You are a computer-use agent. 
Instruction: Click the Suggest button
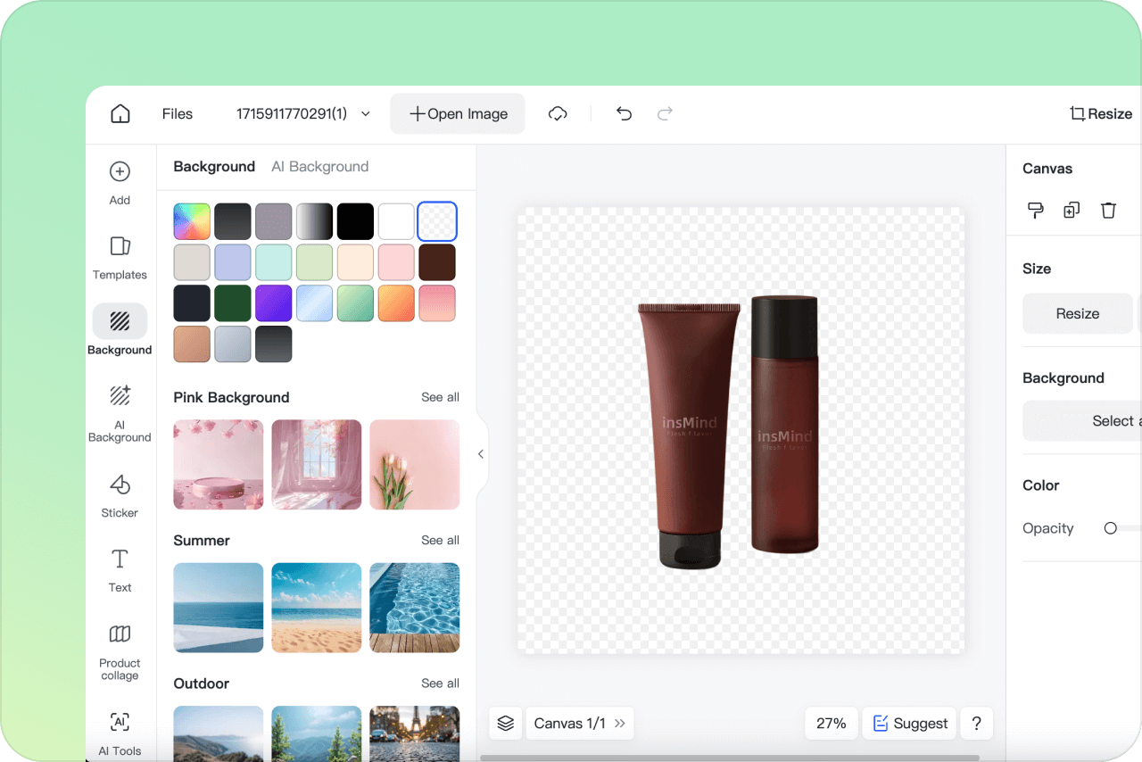pyautogui.click(x=910, y=724)
